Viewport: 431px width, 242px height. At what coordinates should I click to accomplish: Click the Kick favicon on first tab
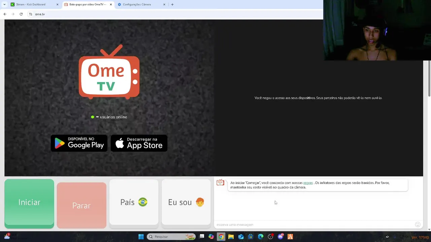coord(12,4)
